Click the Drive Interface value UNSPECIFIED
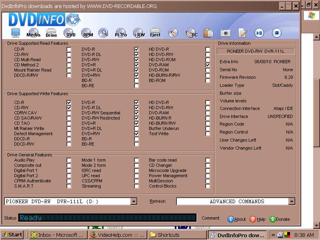The height and width of the screenshot is (240, 320). pyautogui.click(x=280, y=116)
